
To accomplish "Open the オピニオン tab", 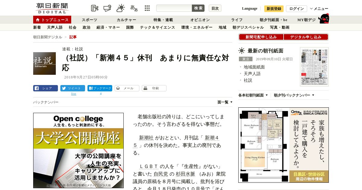I will pos(200,20).
